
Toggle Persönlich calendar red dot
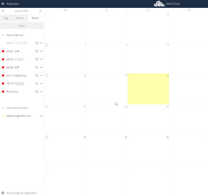point(3,91)
